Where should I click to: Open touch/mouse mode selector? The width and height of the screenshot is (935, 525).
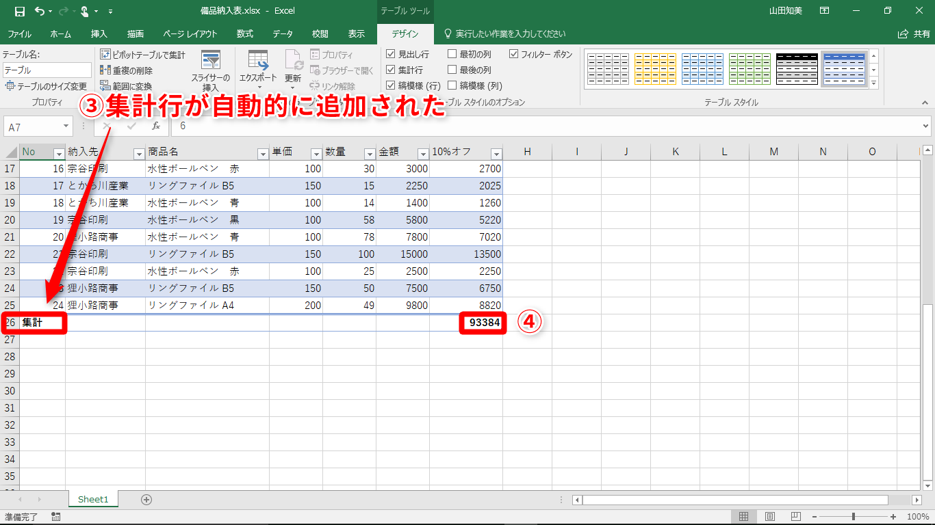tap(86, 11)
